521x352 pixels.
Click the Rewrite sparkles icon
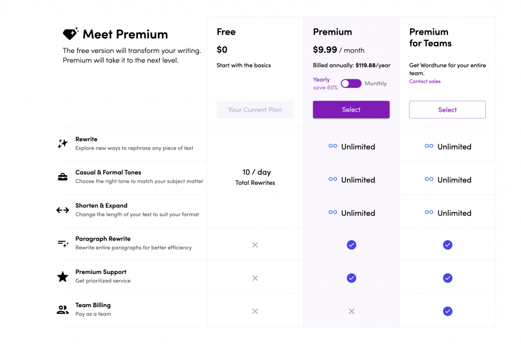tap(63, 144)
